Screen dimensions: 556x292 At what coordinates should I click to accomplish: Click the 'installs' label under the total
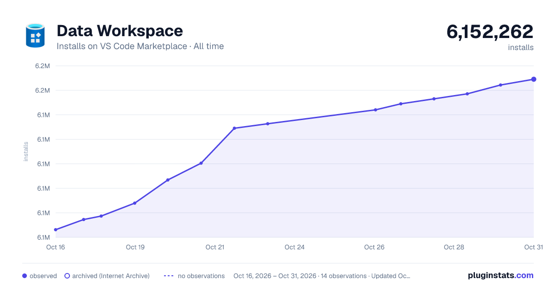click(521, 47)
